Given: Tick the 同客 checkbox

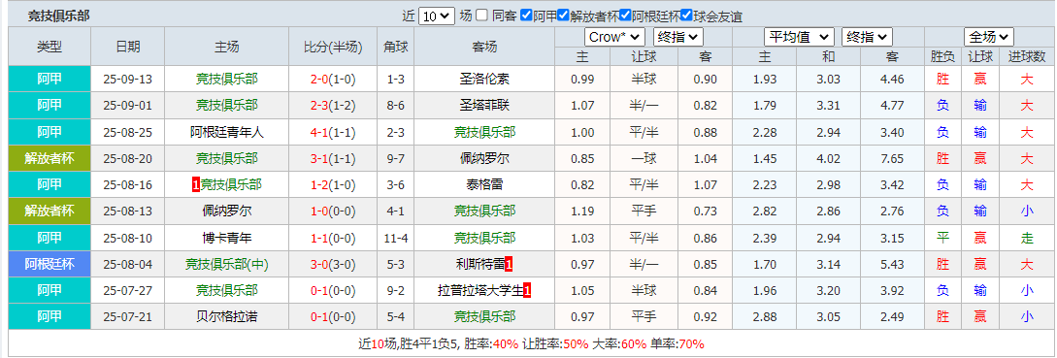Looking at the screenshot, I should (481, 16).
